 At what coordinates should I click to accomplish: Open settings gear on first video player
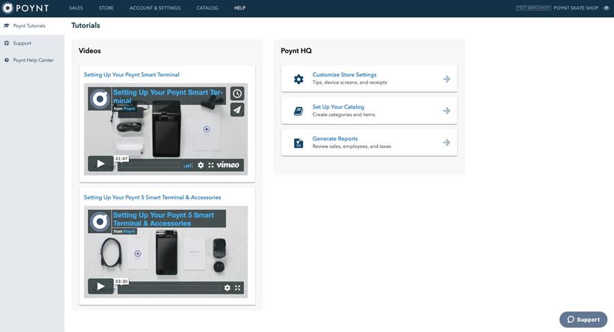(x=201, y=165)
